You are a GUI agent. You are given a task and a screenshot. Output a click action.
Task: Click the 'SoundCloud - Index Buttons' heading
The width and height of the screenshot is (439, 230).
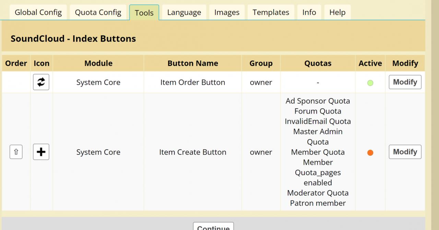pyautogui.click(x=73, y=38)
